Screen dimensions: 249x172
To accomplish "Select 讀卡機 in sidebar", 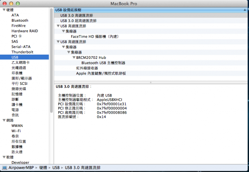I will (17, 105).
